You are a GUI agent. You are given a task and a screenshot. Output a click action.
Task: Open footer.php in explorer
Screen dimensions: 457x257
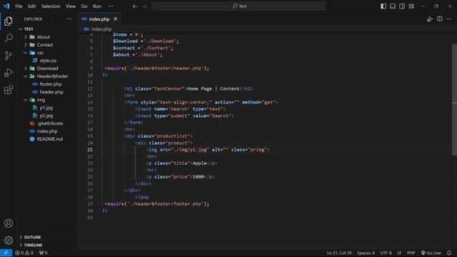[51, 84]
